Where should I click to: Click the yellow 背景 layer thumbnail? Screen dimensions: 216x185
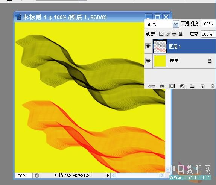point(160,61)
